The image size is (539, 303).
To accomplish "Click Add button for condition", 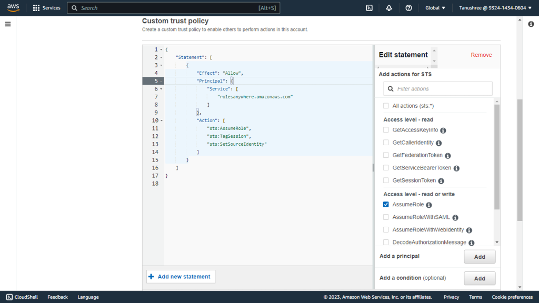I will pos(480,278).
